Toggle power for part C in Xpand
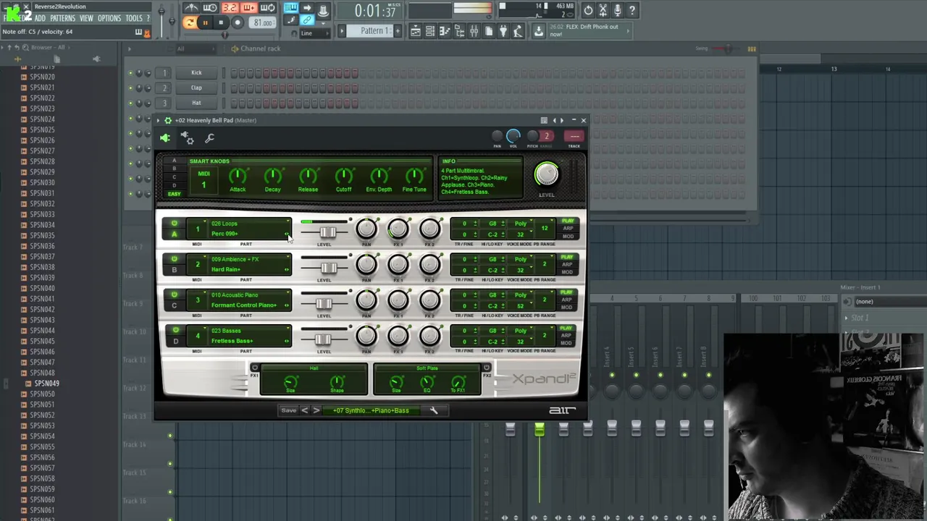 (174, 295)
